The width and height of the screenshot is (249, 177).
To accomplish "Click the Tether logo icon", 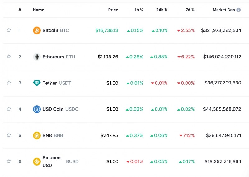I will pyautogui.click(x=37, y=83).
